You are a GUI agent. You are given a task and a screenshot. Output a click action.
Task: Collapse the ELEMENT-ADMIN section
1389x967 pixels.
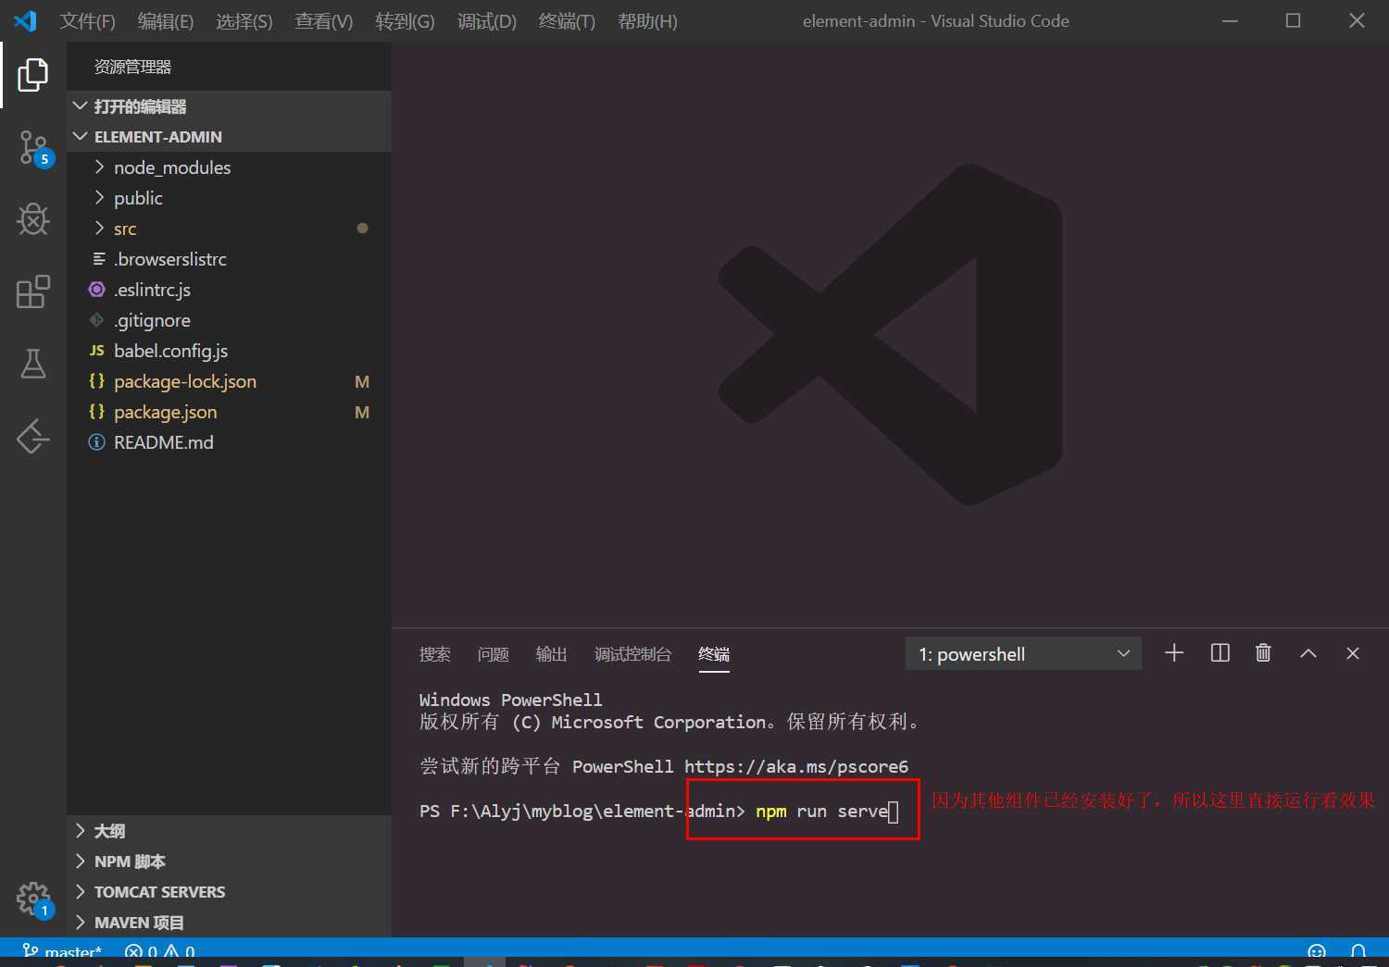(x=229, y=137)
